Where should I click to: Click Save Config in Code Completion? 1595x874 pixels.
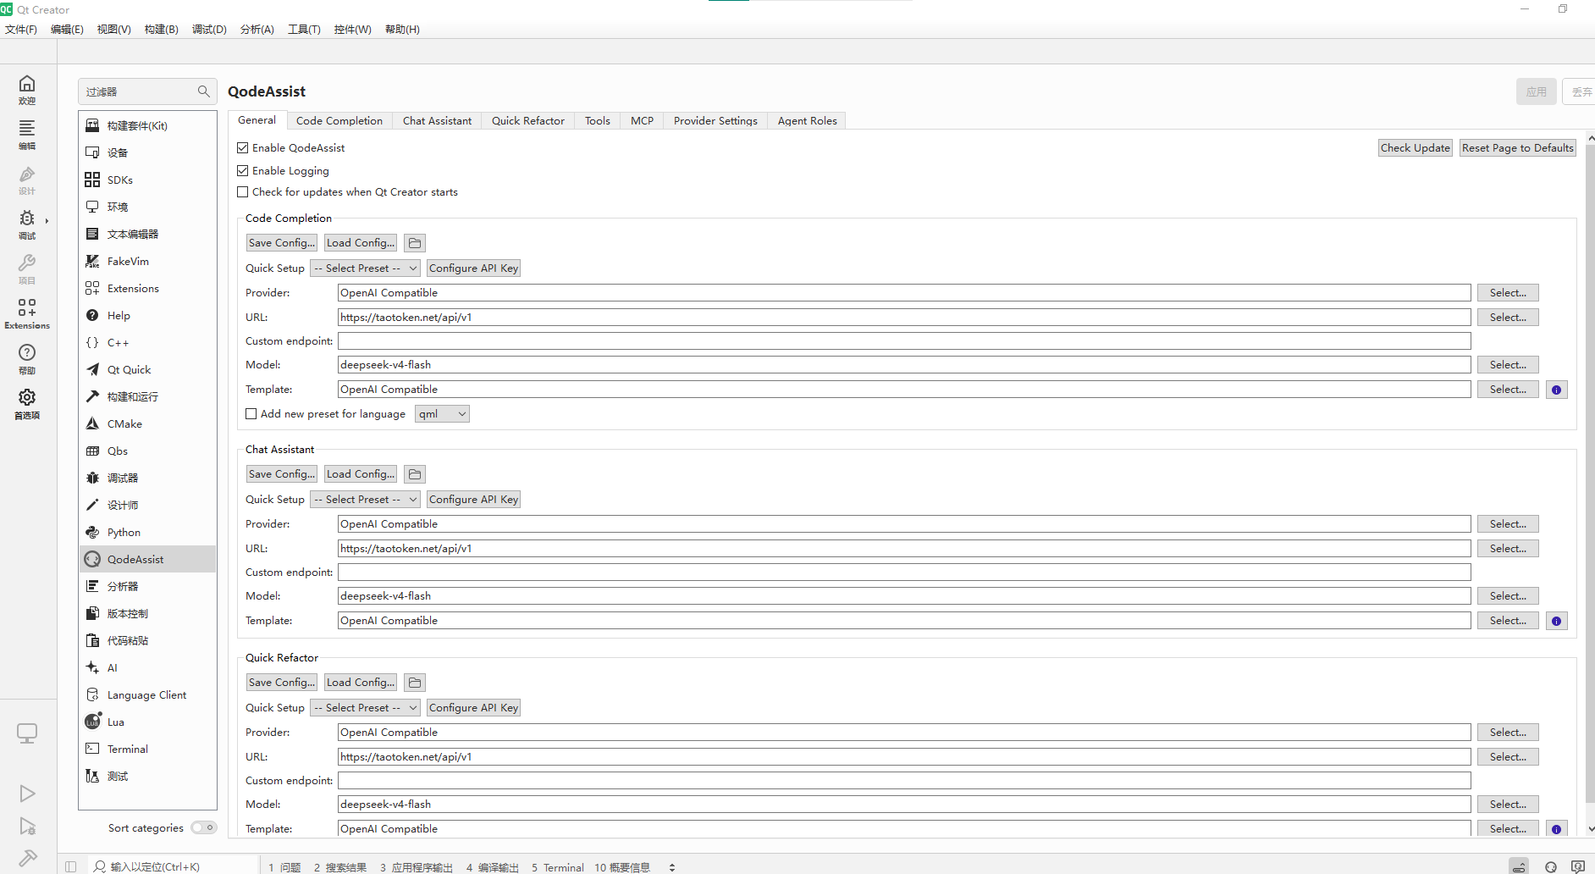pyautogui.click(x=282, y=243)
